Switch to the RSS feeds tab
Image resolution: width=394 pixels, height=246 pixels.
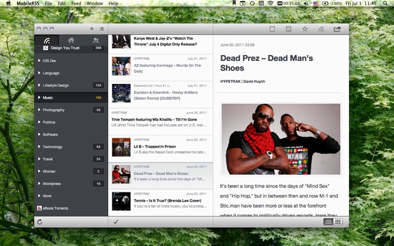[47, 40]
